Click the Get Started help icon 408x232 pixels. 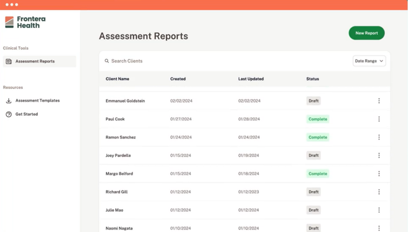9,114
